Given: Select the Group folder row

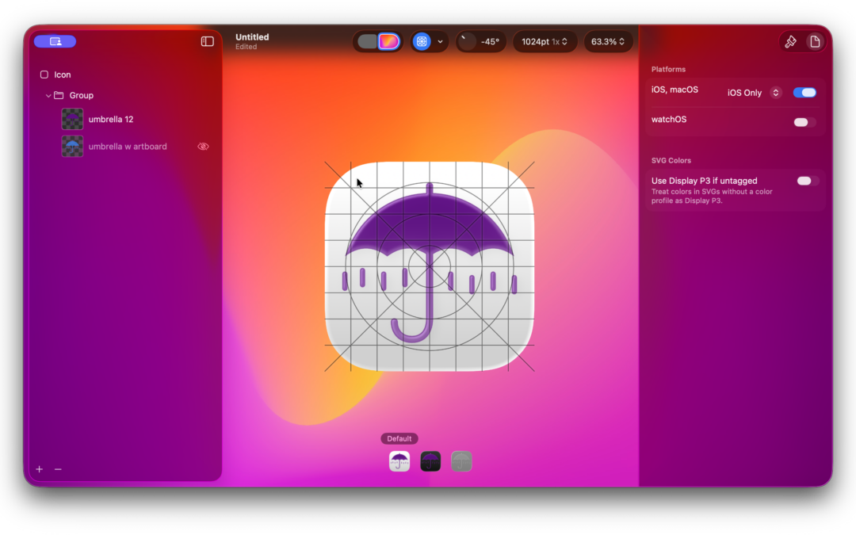Looking at the screenshot, I should pos(125,96).
